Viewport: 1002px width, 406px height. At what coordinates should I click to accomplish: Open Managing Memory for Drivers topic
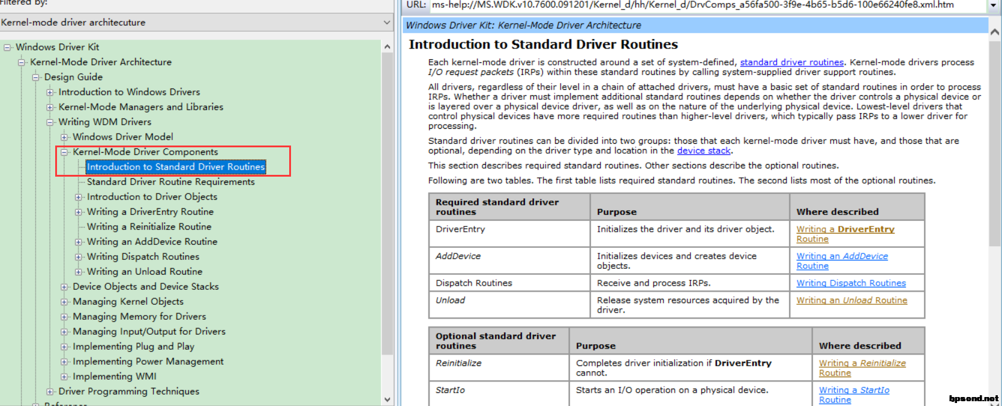point(139,316)
